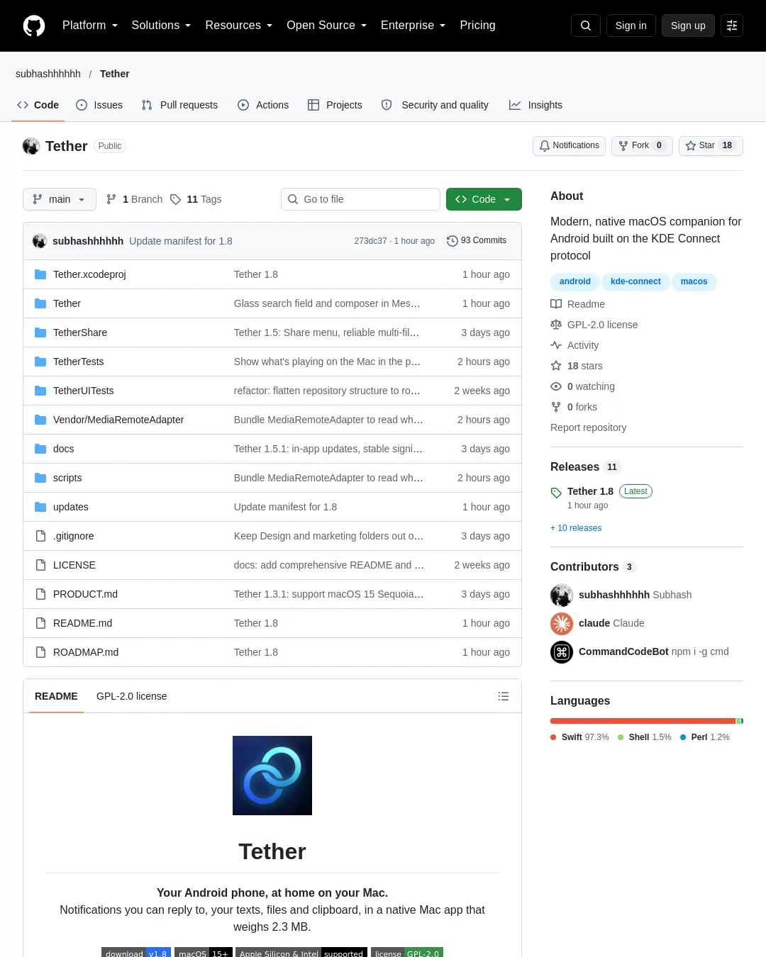This screenshot has height=957, width=766.
Task: Open the + 10 releases link
Action: click(x=576, y=528)
